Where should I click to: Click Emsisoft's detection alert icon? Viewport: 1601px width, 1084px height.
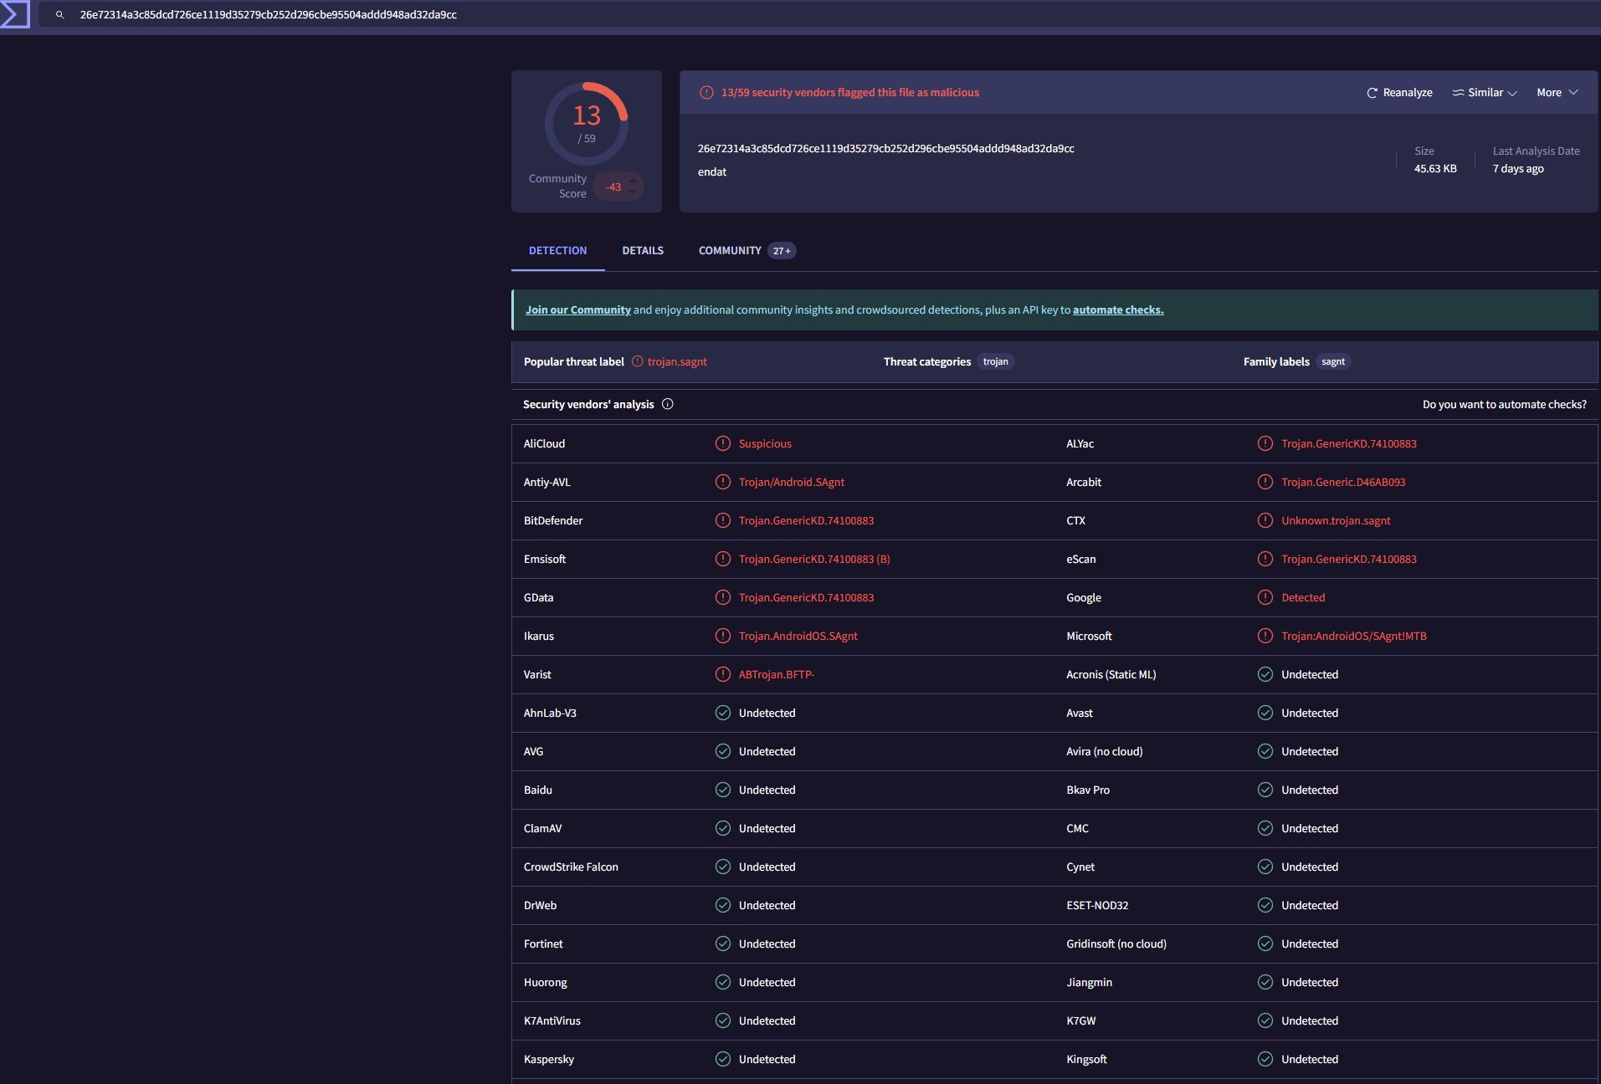(x=723, y=559)
